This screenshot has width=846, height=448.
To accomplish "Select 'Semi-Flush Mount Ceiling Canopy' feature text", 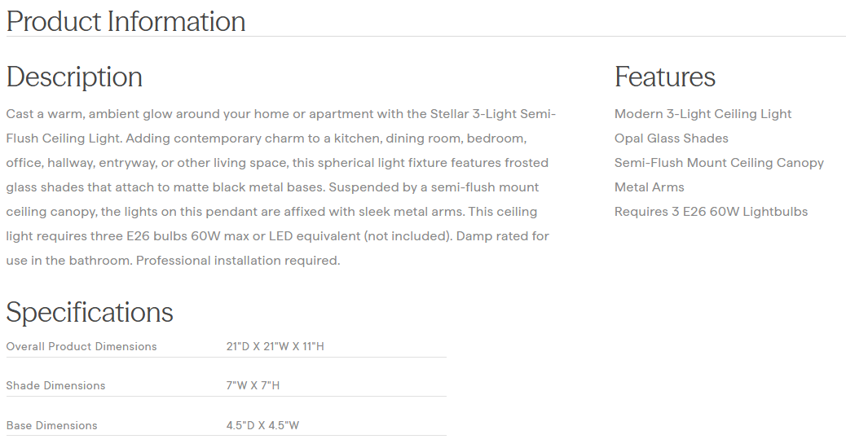I will [719, 163].
